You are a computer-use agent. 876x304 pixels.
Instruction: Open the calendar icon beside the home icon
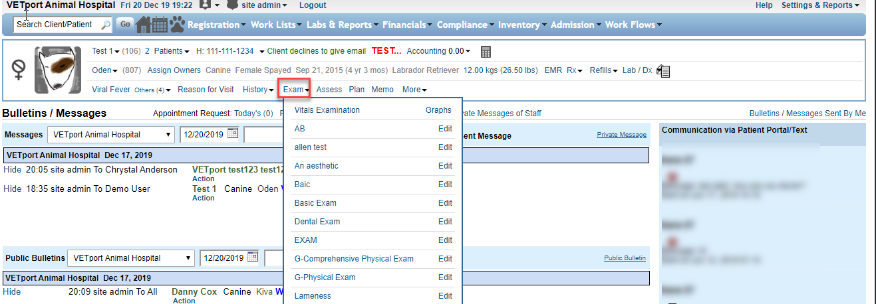tap(160, 25)
